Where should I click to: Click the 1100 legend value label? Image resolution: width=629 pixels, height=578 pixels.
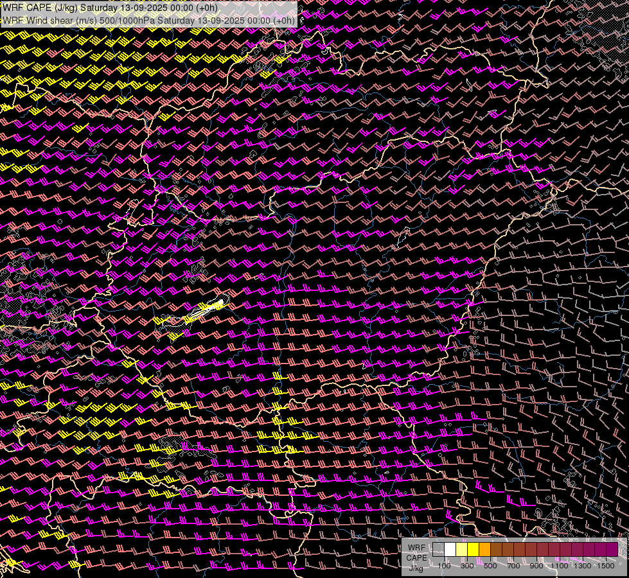pos(559,566)
